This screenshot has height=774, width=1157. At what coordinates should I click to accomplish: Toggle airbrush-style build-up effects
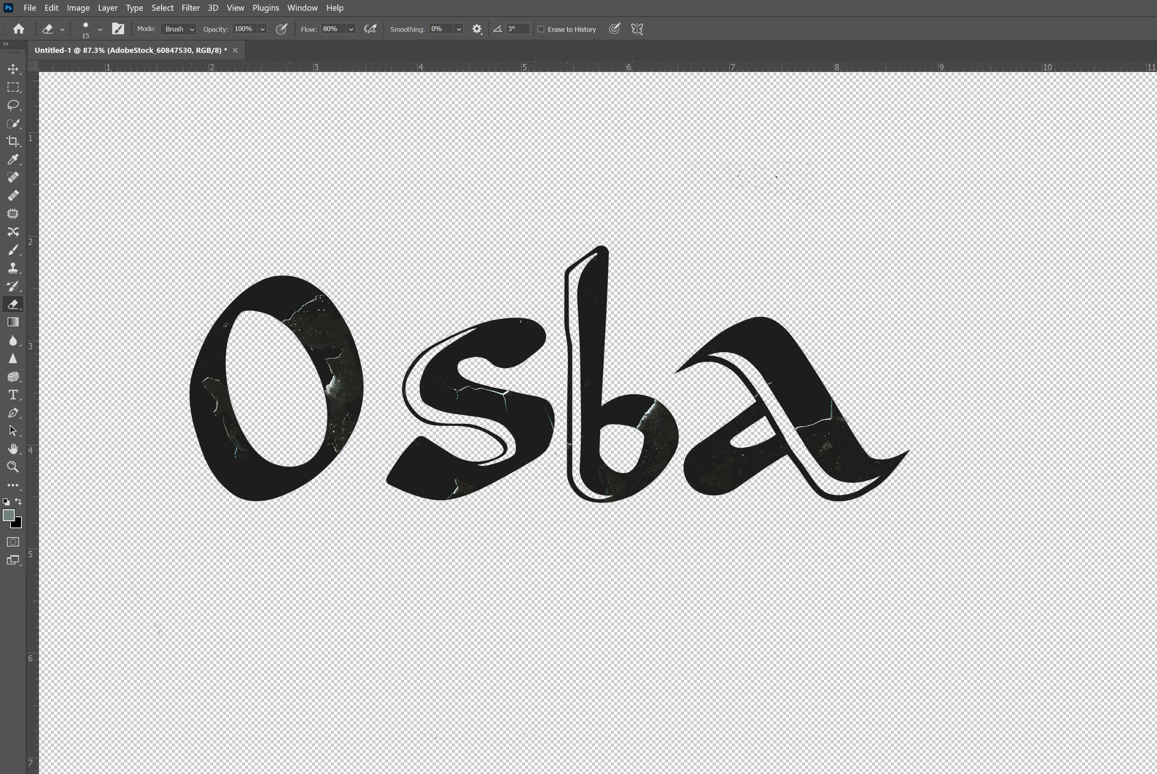pyautogui.click(x=370, y=29)
